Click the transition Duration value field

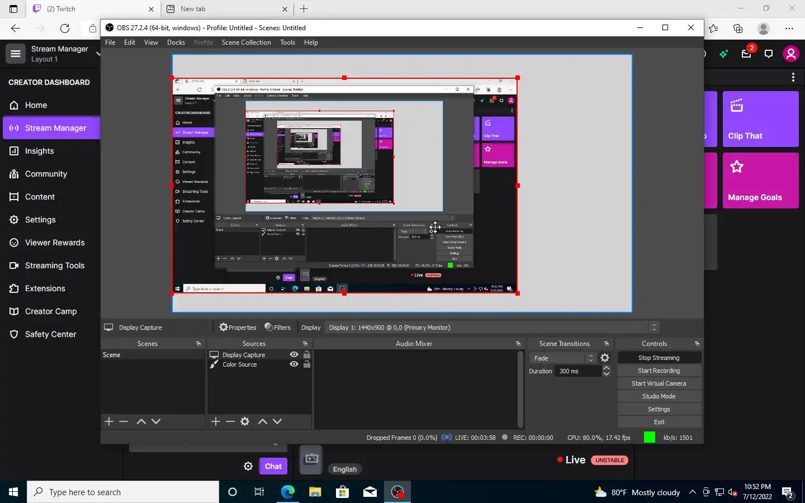579,371
